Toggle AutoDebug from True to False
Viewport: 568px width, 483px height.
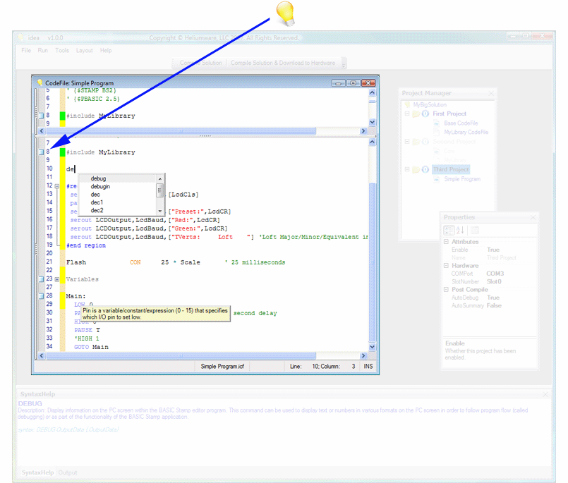(493, 298)
